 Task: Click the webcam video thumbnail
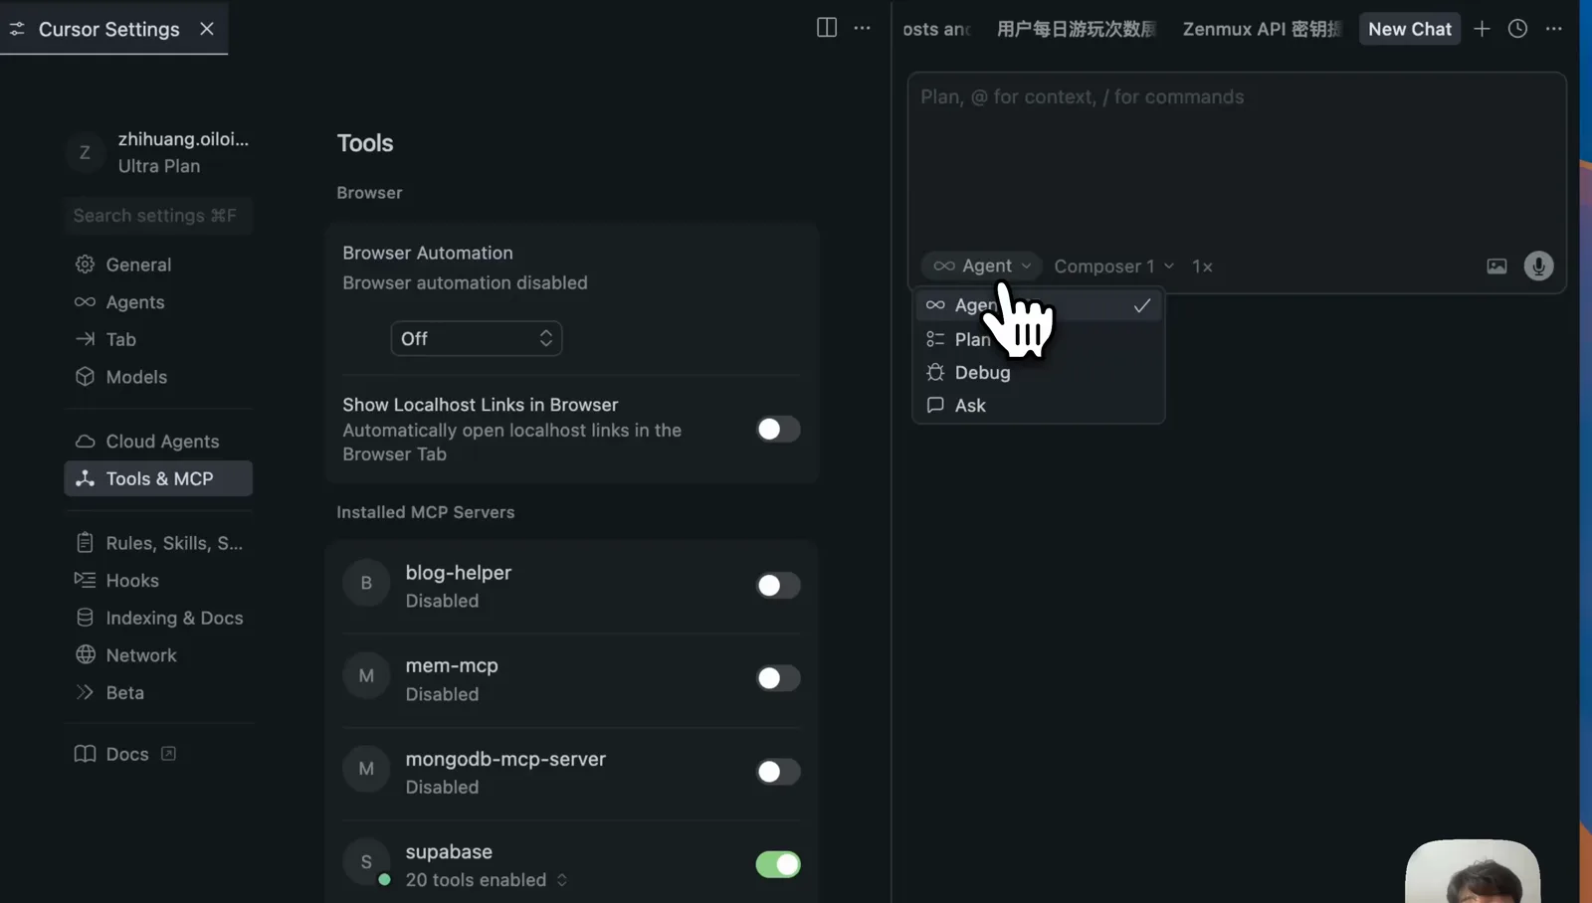point(1473,871)
